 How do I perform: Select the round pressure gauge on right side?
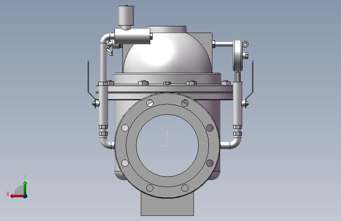[238, 56]
